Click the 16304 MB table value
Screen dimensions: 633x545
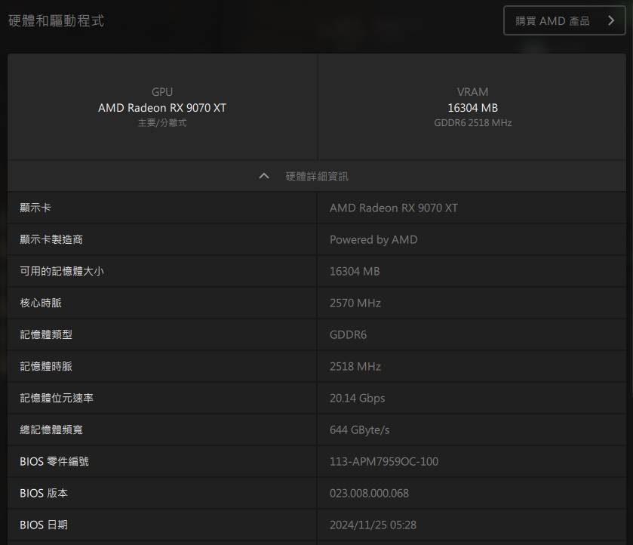coord(355,272)
